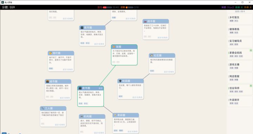Image resolution: width=253 pixels, height=134 pixels.
Task: Pick the 网店客服 character card
Action: pyautogui.click(x=240, y=78)
